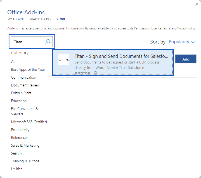201x178 pixels.
Task: Open Titan Sign and Send Documents title
Action: [x=121, y=56]
